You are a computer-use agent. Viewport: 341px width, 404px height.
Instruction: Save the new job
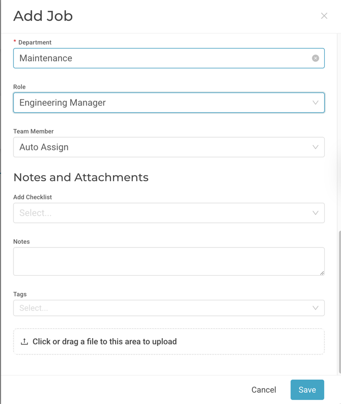[307, 390]
